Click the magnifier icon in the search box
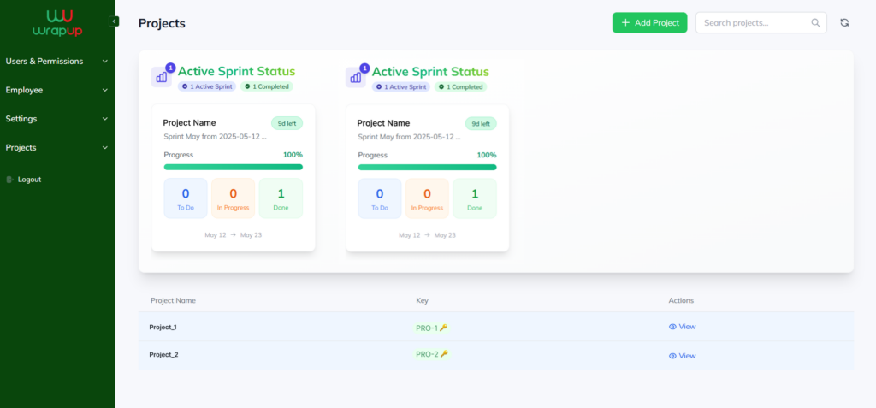The width and height of the screenshot is (876, 408). [815, 23]
